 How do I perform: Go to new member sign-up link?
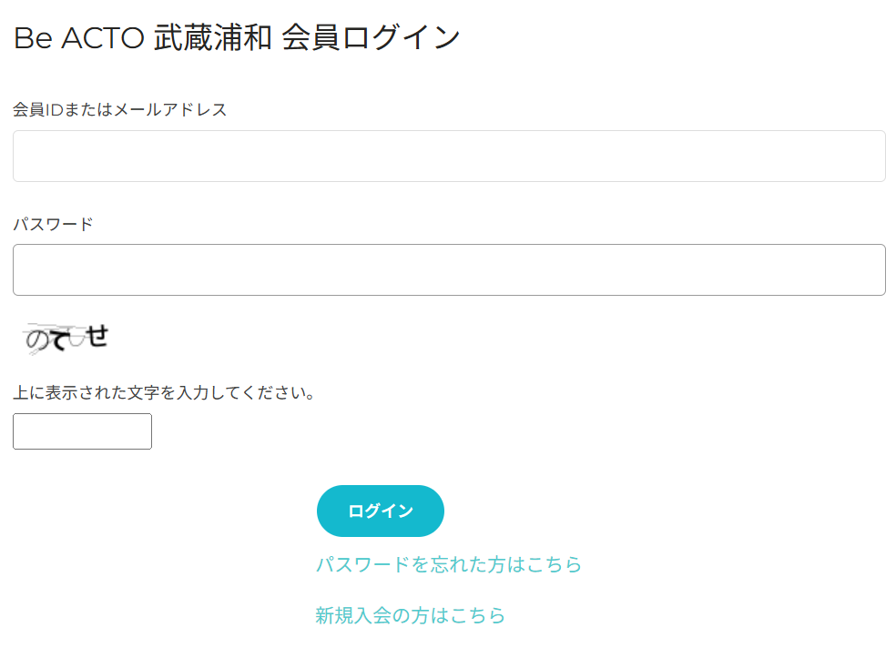[410, 615]
